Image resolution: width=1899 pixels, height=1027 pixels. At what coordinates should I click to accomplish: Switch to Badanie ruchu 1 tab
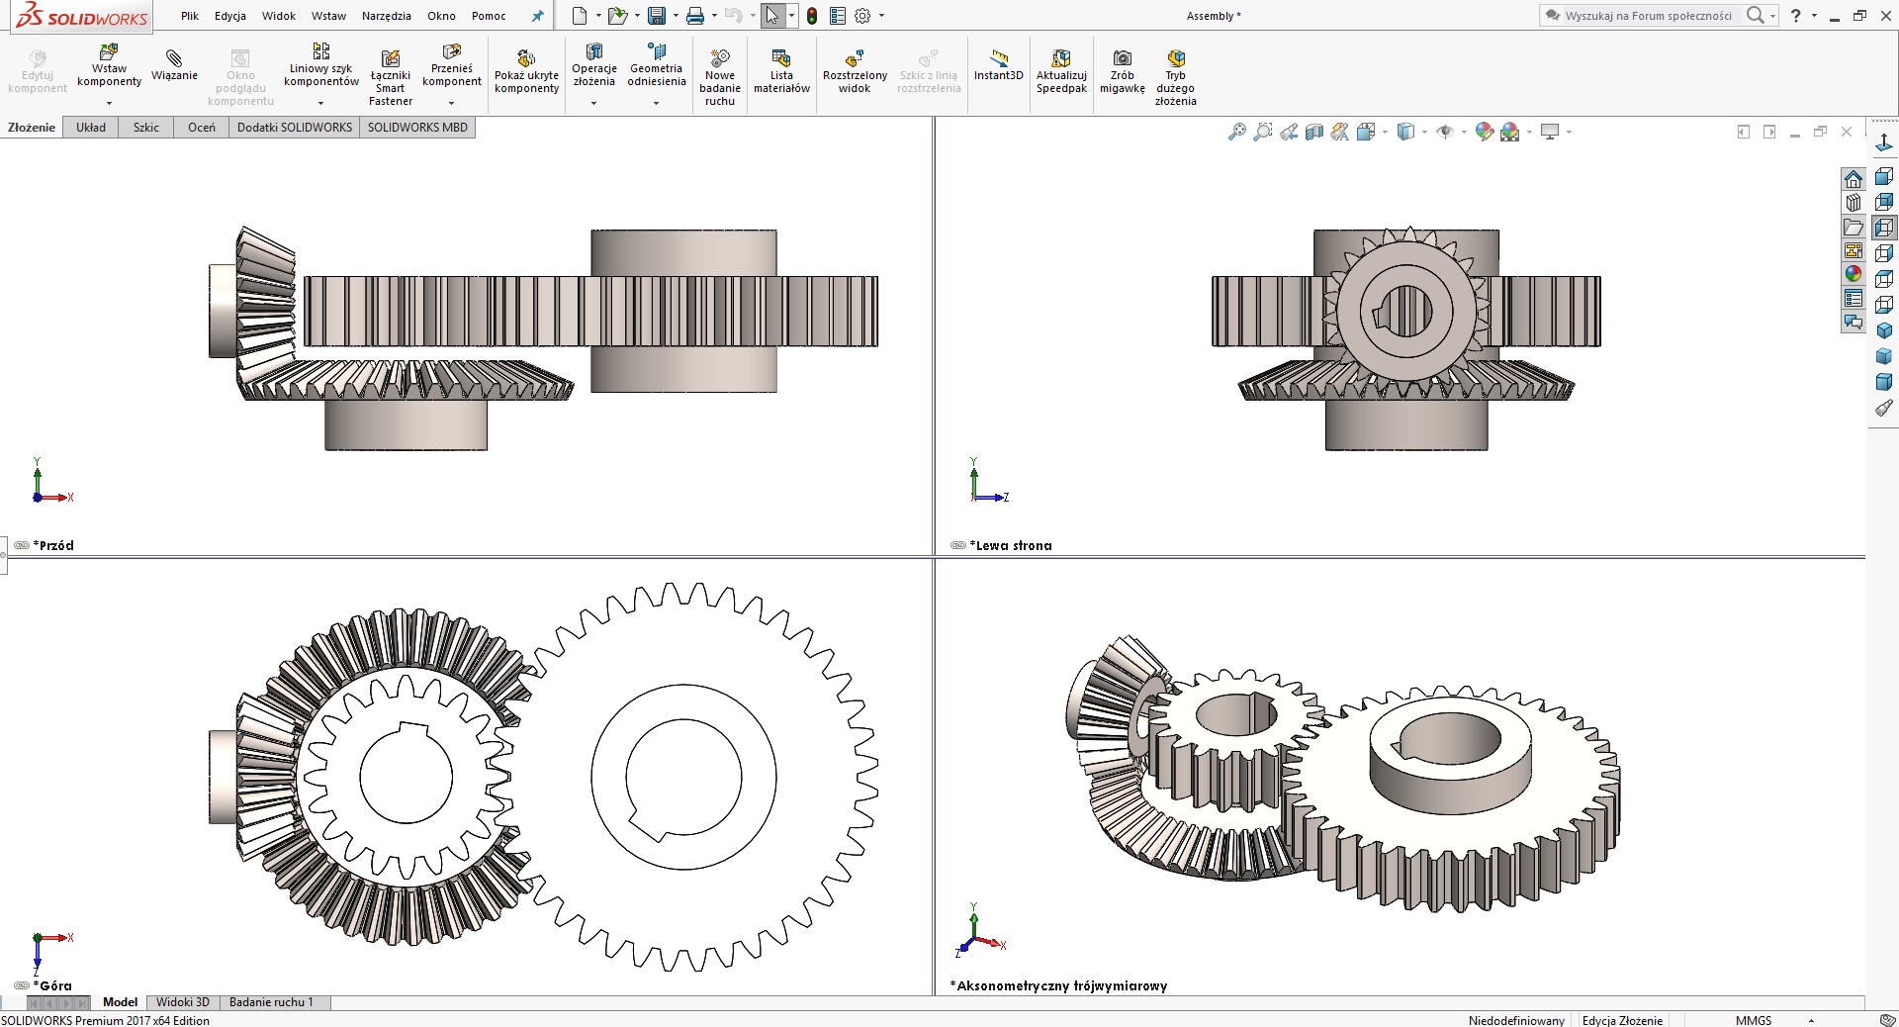point(271,1002)
